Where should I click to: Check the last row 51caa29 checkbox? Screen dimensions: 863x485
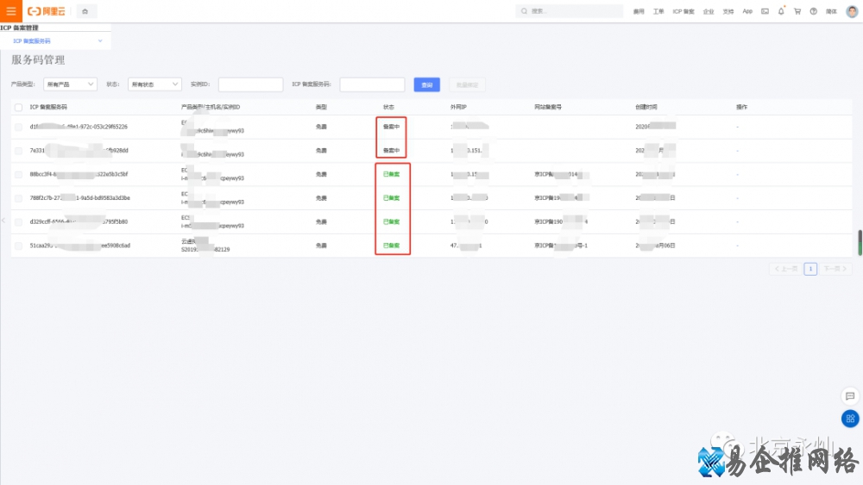(x=19, y=246)
